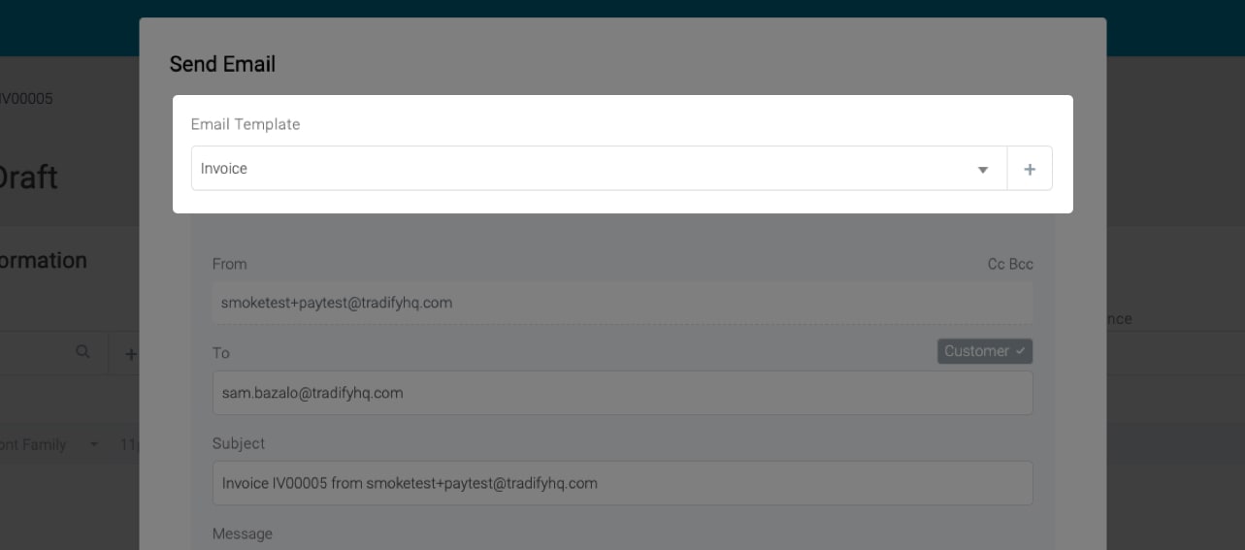Click the Subject input field

click(x=622, y=482)
